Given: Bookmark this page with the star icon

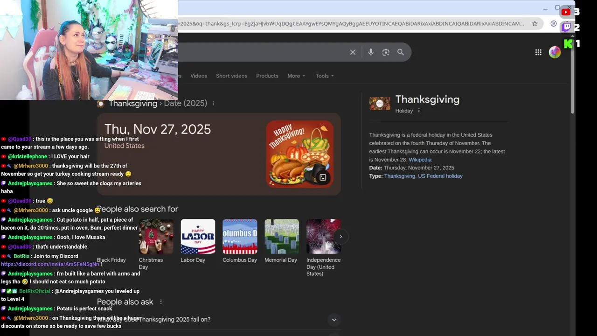Looking at the screenshot, I should (535, 23).
